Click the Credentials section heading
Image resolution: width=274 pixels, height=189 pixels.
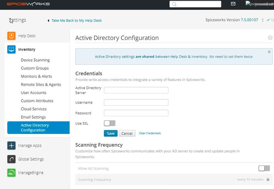89,73
